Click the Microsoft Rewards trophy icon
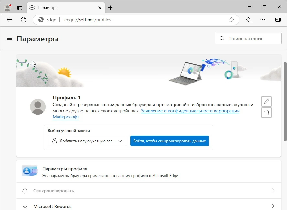287x210 pixels. [25, 207]
